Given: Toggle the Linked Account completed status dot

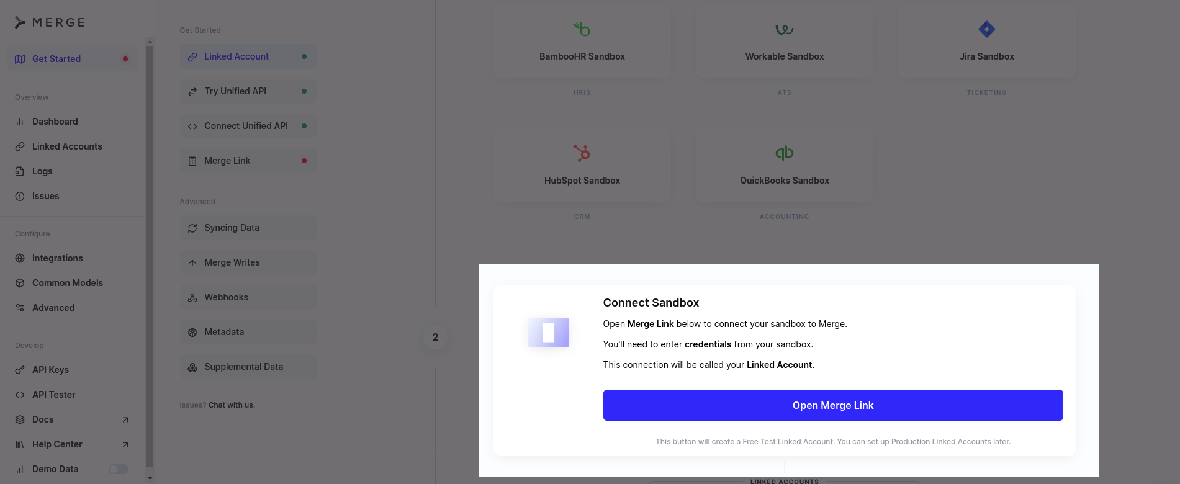Looking at the screenshot, I should (304, 56).
